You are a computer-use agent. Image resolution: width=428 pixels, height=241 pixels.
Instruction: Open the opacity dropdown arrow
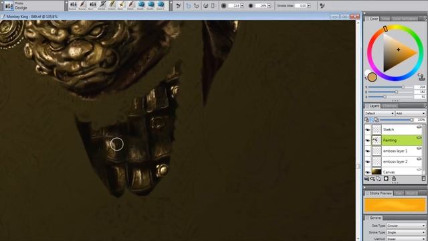tap(269, 6)
